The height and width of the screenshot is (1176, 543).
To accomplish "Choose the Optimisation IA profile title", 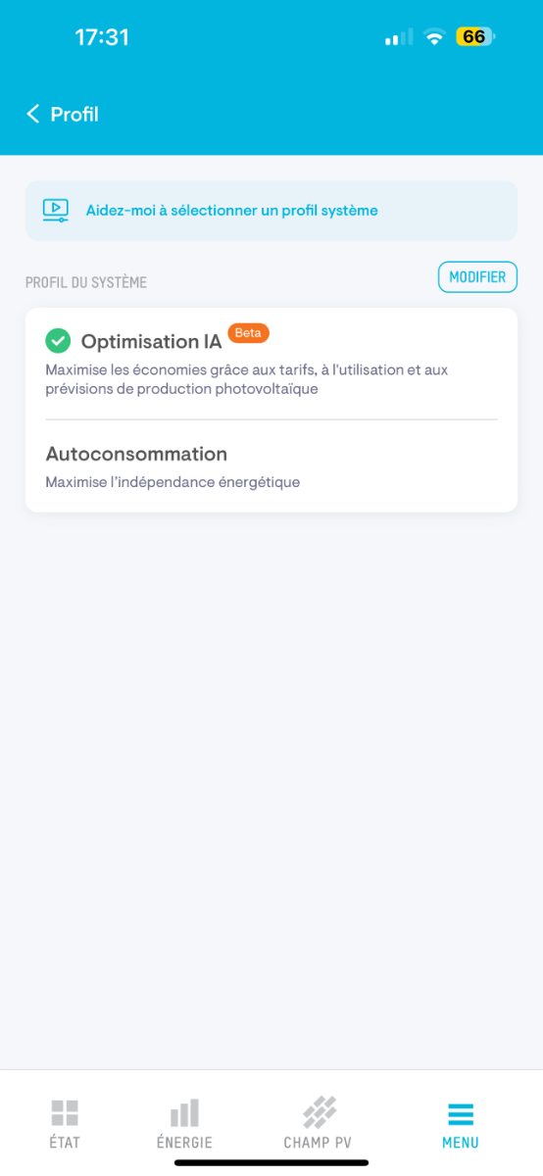I will tap(151, 341).
